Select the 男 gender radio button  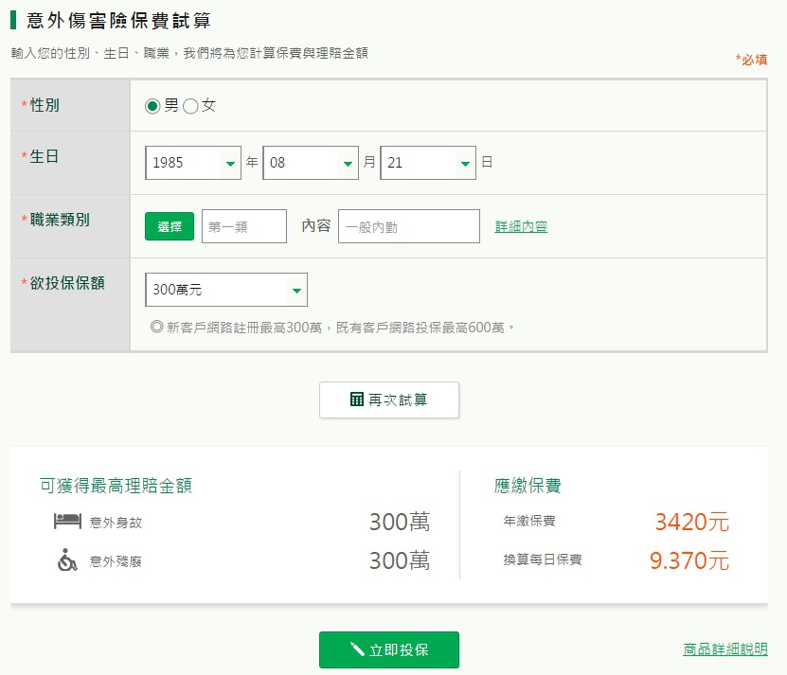tap(152, 106)
